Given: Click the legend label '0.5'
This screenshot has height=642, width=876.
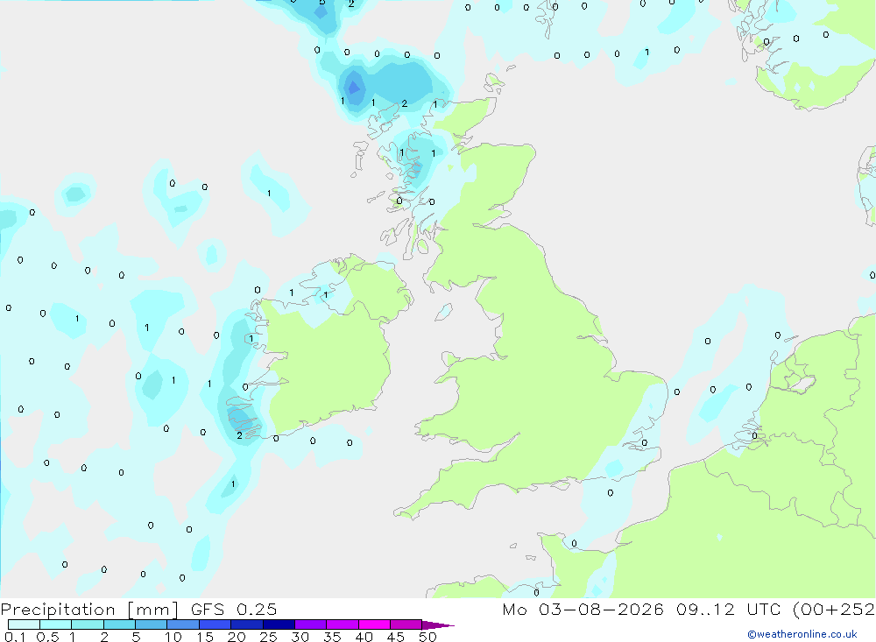Looking at the screenshot, I should pyautogui.click(x=47, y=637).
